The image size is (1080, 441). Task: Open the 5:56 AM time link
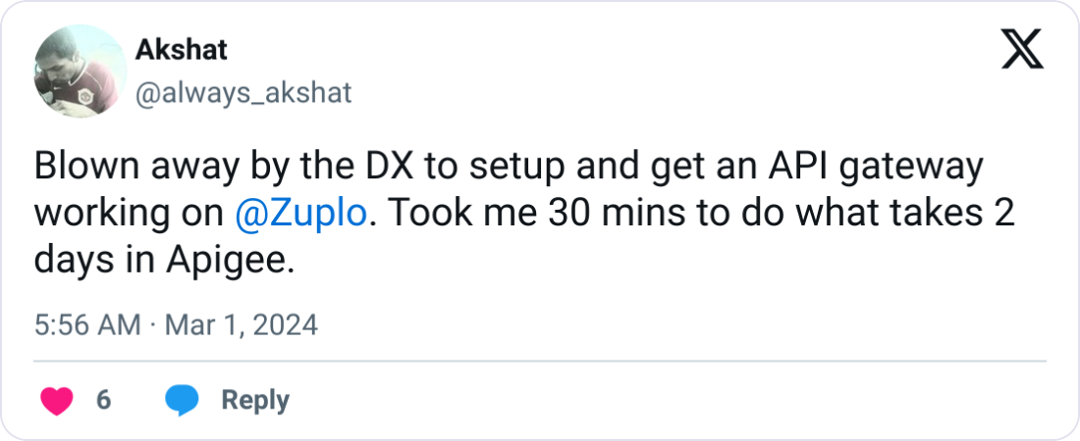point(86,324)
